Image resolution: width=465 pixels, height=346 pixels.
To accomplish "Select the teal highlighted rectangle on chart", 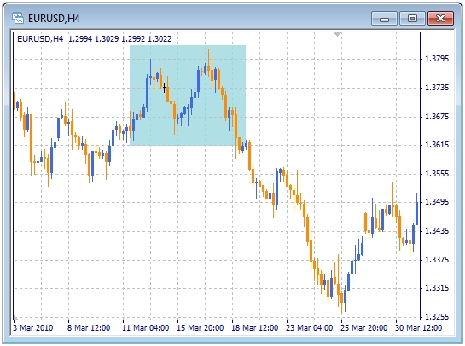I will [188, 95].
